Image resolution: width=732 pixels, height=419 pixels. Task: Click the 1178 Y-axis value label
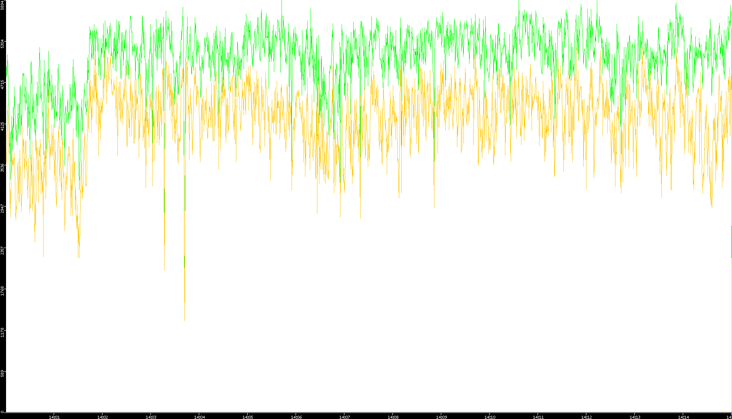click(x=2, y=332)
